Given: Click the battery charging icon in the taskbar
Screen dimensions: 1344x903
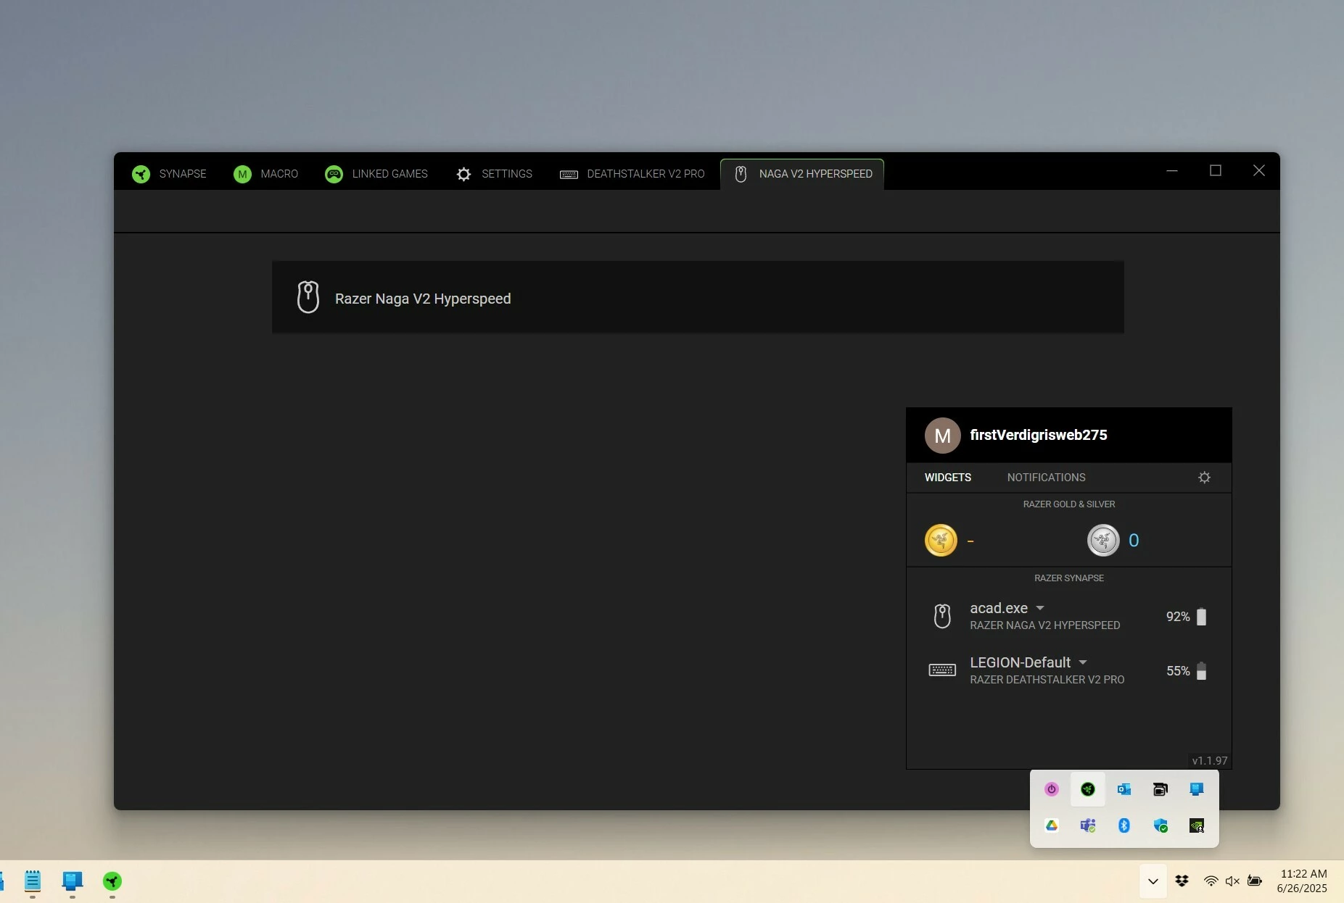Looking at the screenshot, I should click(x=1255, y=881).
